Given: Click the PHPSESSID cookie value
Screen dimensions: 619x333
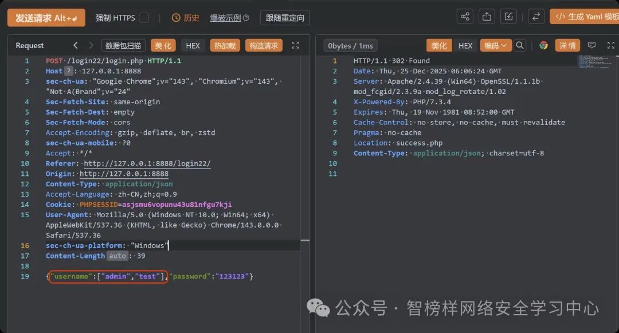Looking at the screenshot, I should (x=177, y=205).
